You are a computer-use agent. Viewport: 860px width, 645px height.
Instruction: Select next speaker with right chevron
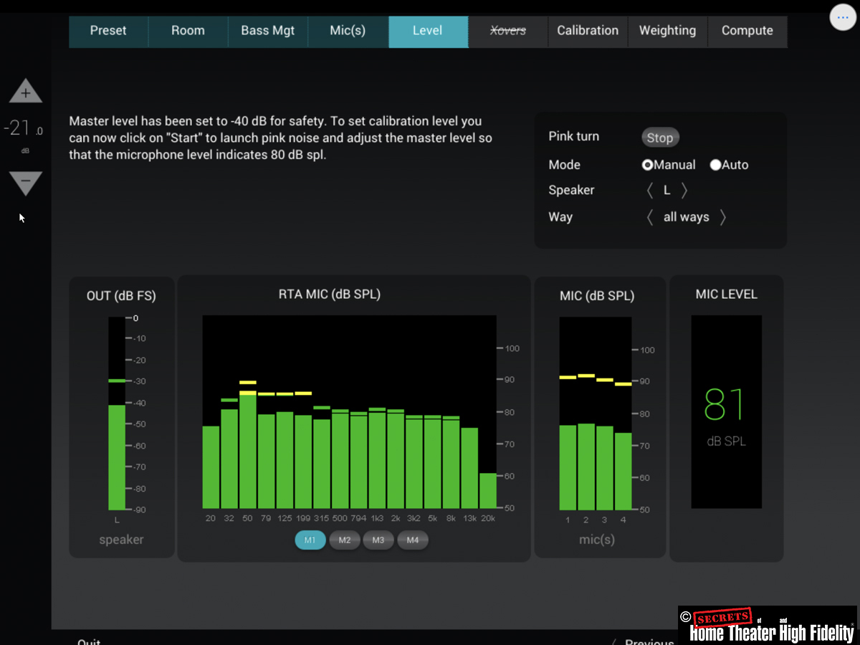684,191
